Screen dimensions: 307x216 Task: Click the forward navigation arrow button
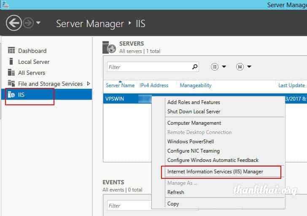(x=29, y=23)
